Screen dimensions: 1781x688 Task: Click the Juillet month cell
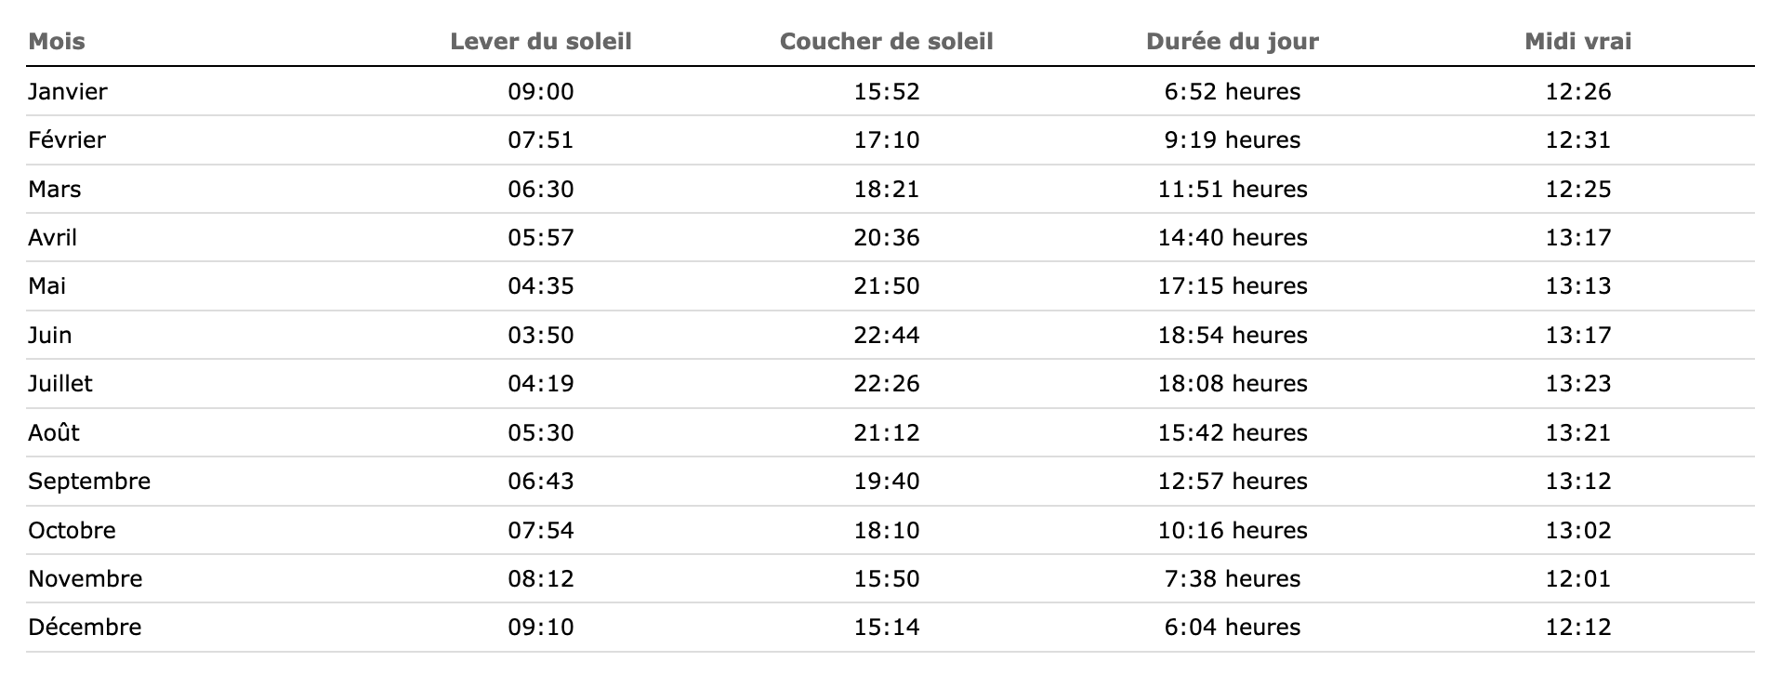click(x=60, y=384)
